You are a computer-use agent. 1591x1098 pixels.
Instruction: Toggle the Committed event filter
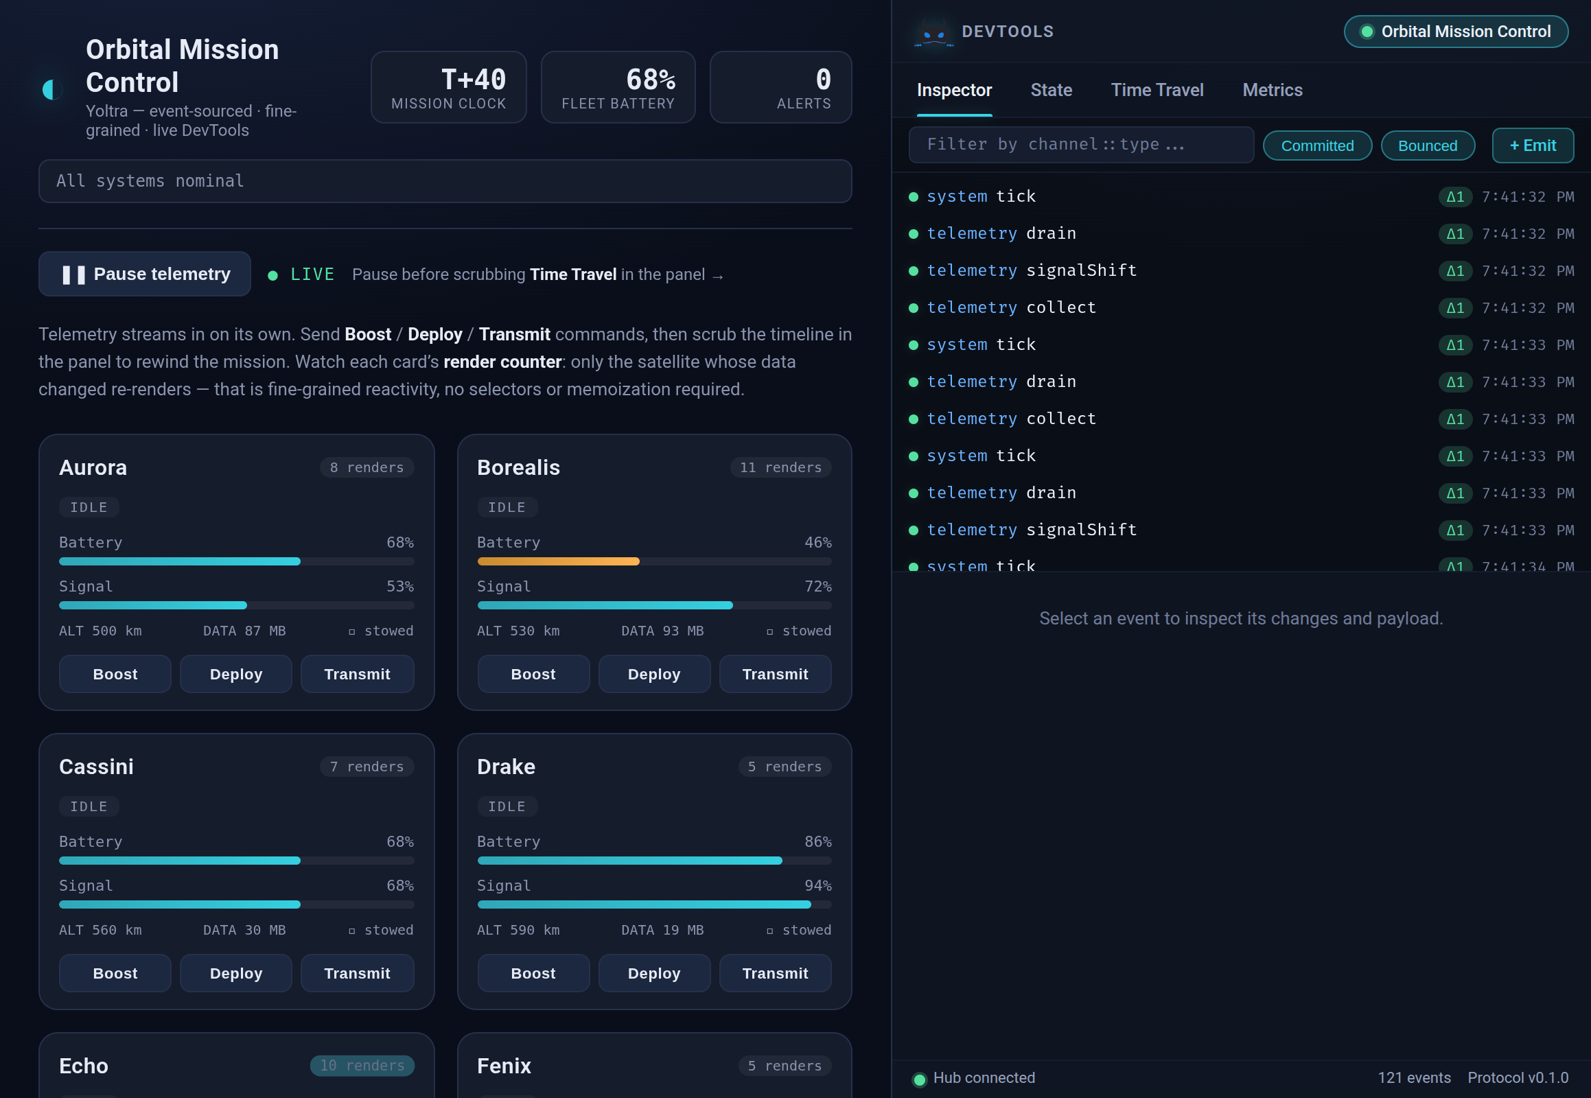click(1316, 145)
